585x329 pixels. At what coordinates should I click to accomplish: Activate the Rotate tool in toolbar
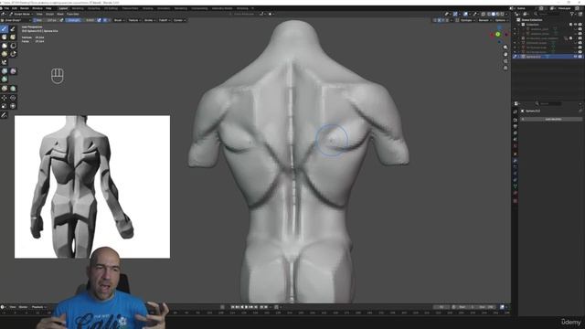coord(13,98)
